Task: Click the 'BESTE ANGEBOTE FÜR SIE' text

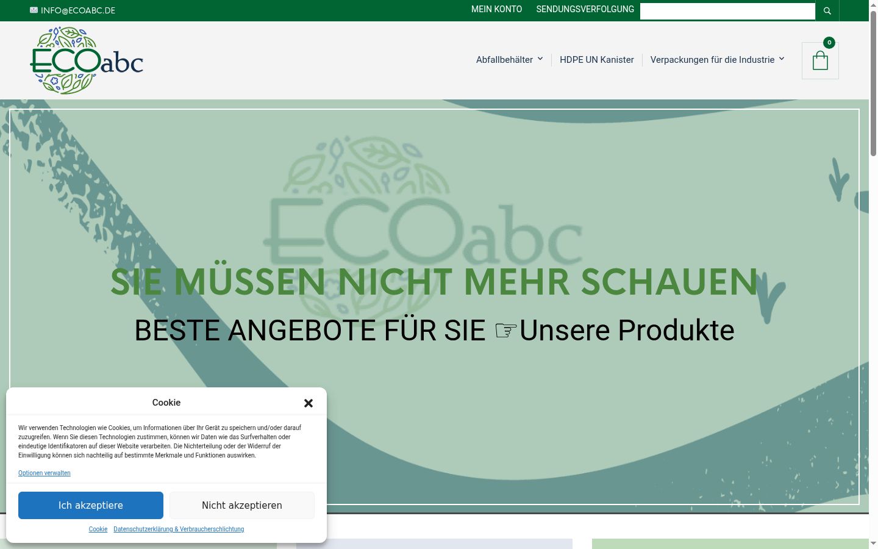Action: (310, 330)
